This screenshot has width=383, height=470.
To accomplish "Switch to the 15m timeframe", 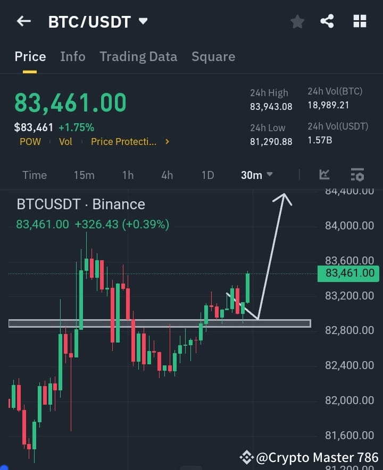I will tap(84, 175).
